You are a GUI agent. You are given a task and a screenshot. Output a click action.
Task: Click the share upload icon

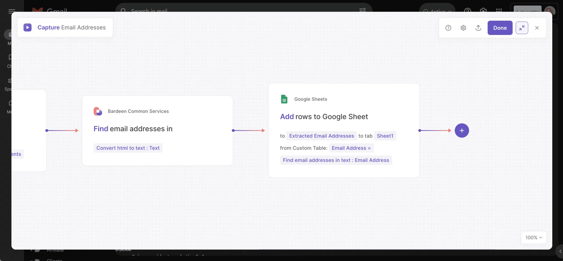coord(478,28)
